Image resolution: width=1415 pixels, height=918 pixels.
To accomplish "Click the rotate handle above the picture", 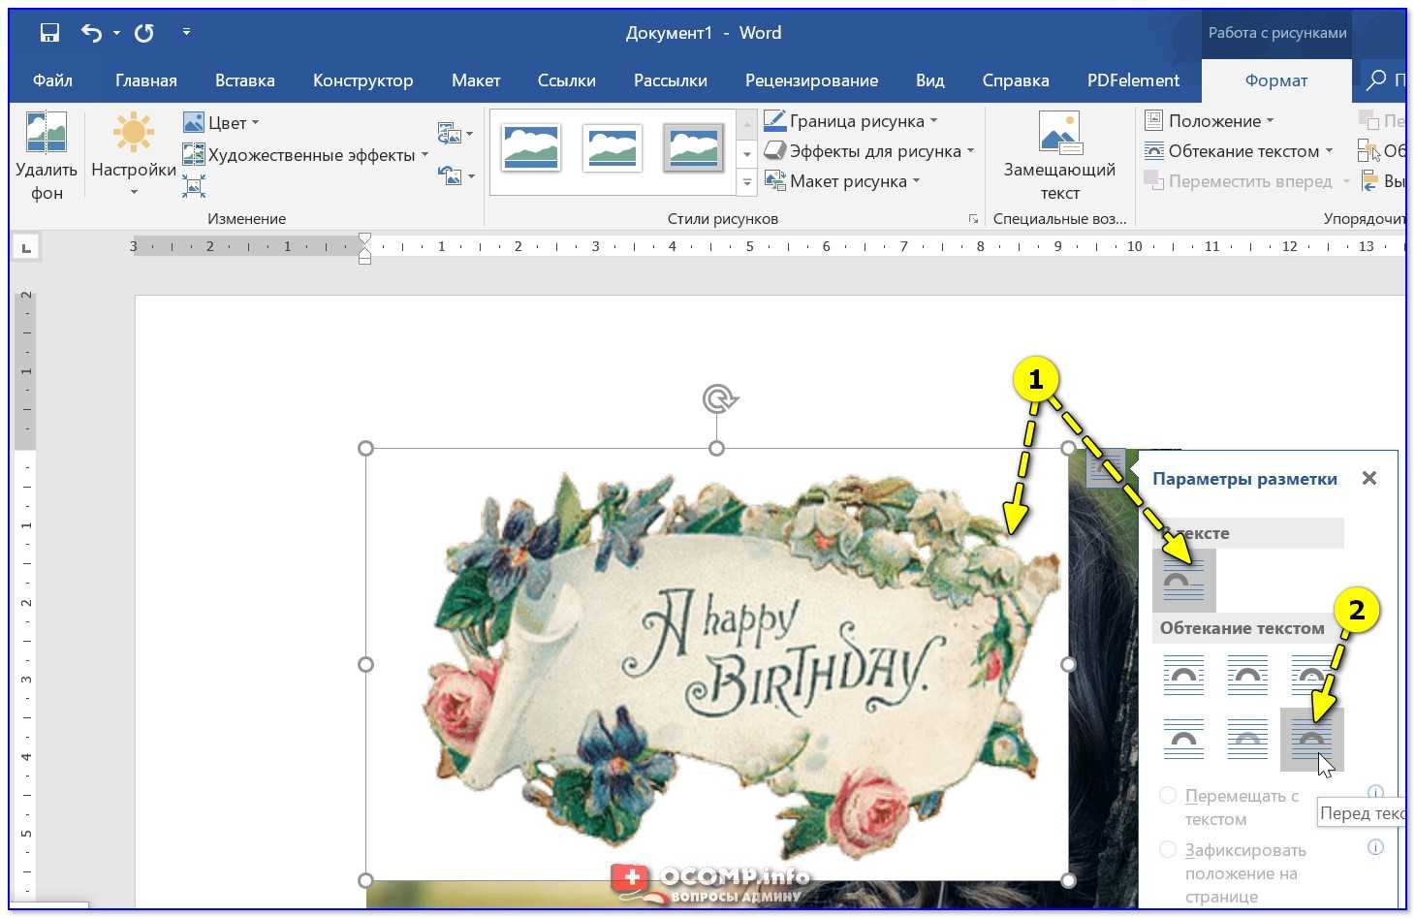I will point(719,398).
